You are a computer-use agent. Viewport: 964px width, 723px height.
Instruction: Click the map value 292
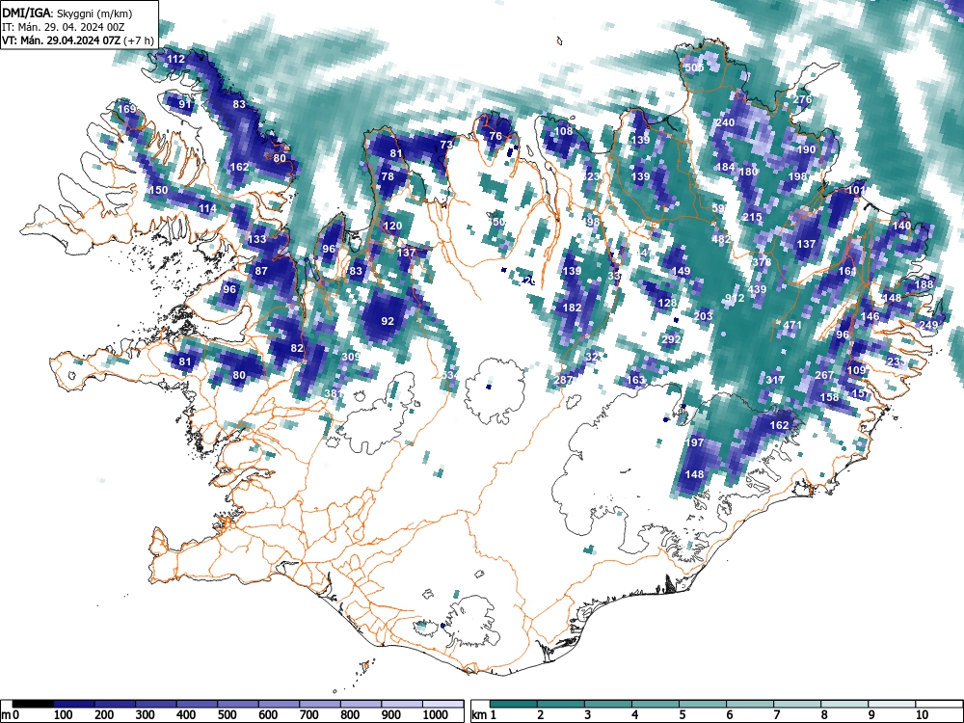671,338
